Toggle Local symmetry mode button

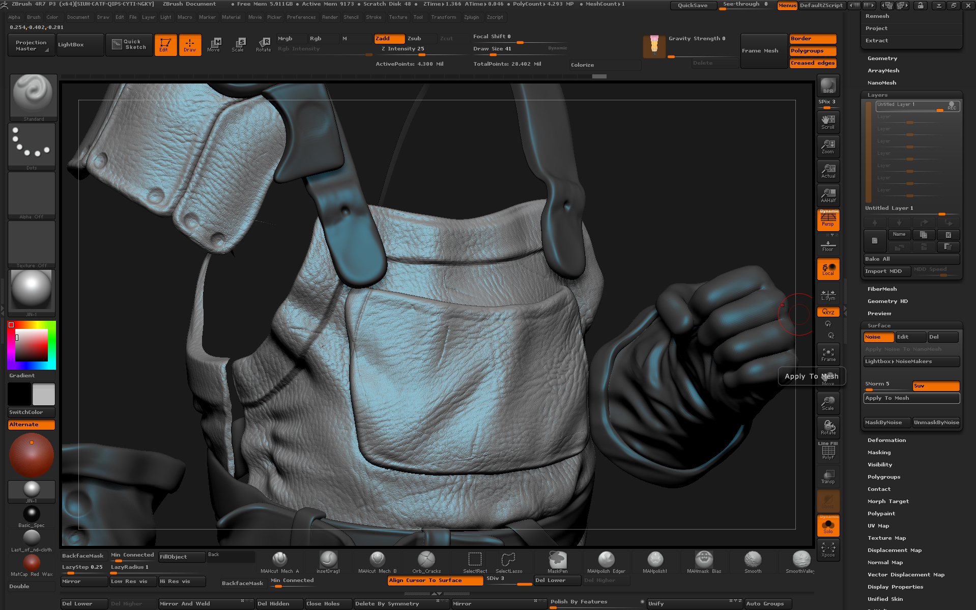point(828,269)
